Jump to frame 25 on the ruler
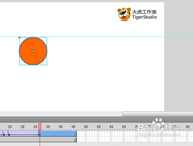The width and height of the screenshot is (193, 146). coord(22,127)
